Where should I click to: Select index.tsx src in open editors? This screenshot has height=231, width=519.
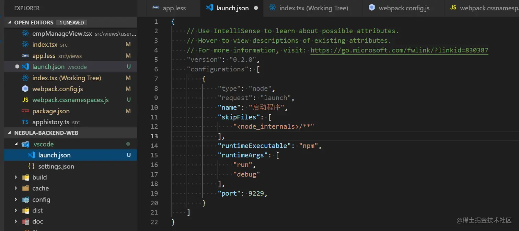71,45
